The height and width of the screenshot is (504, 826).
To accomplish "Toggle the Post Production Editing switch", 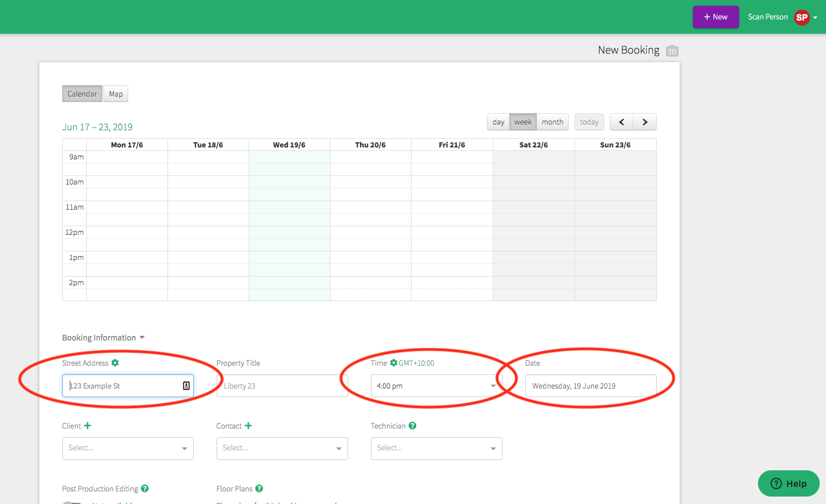I will coord(72,502).
